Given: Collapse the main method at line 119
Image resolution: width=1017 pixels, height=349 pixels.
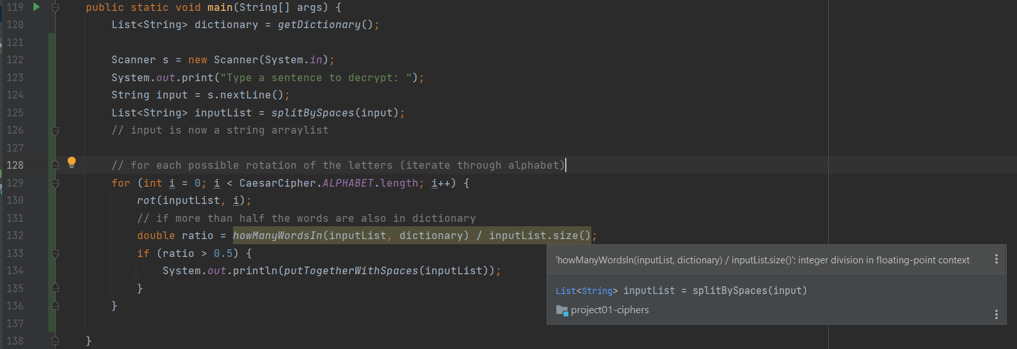Looking at the screenshot, I should tap(56, 8).
